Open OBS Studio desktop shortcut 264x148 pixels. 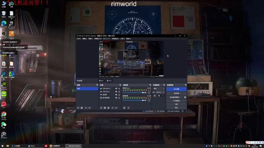pos(4,34)
